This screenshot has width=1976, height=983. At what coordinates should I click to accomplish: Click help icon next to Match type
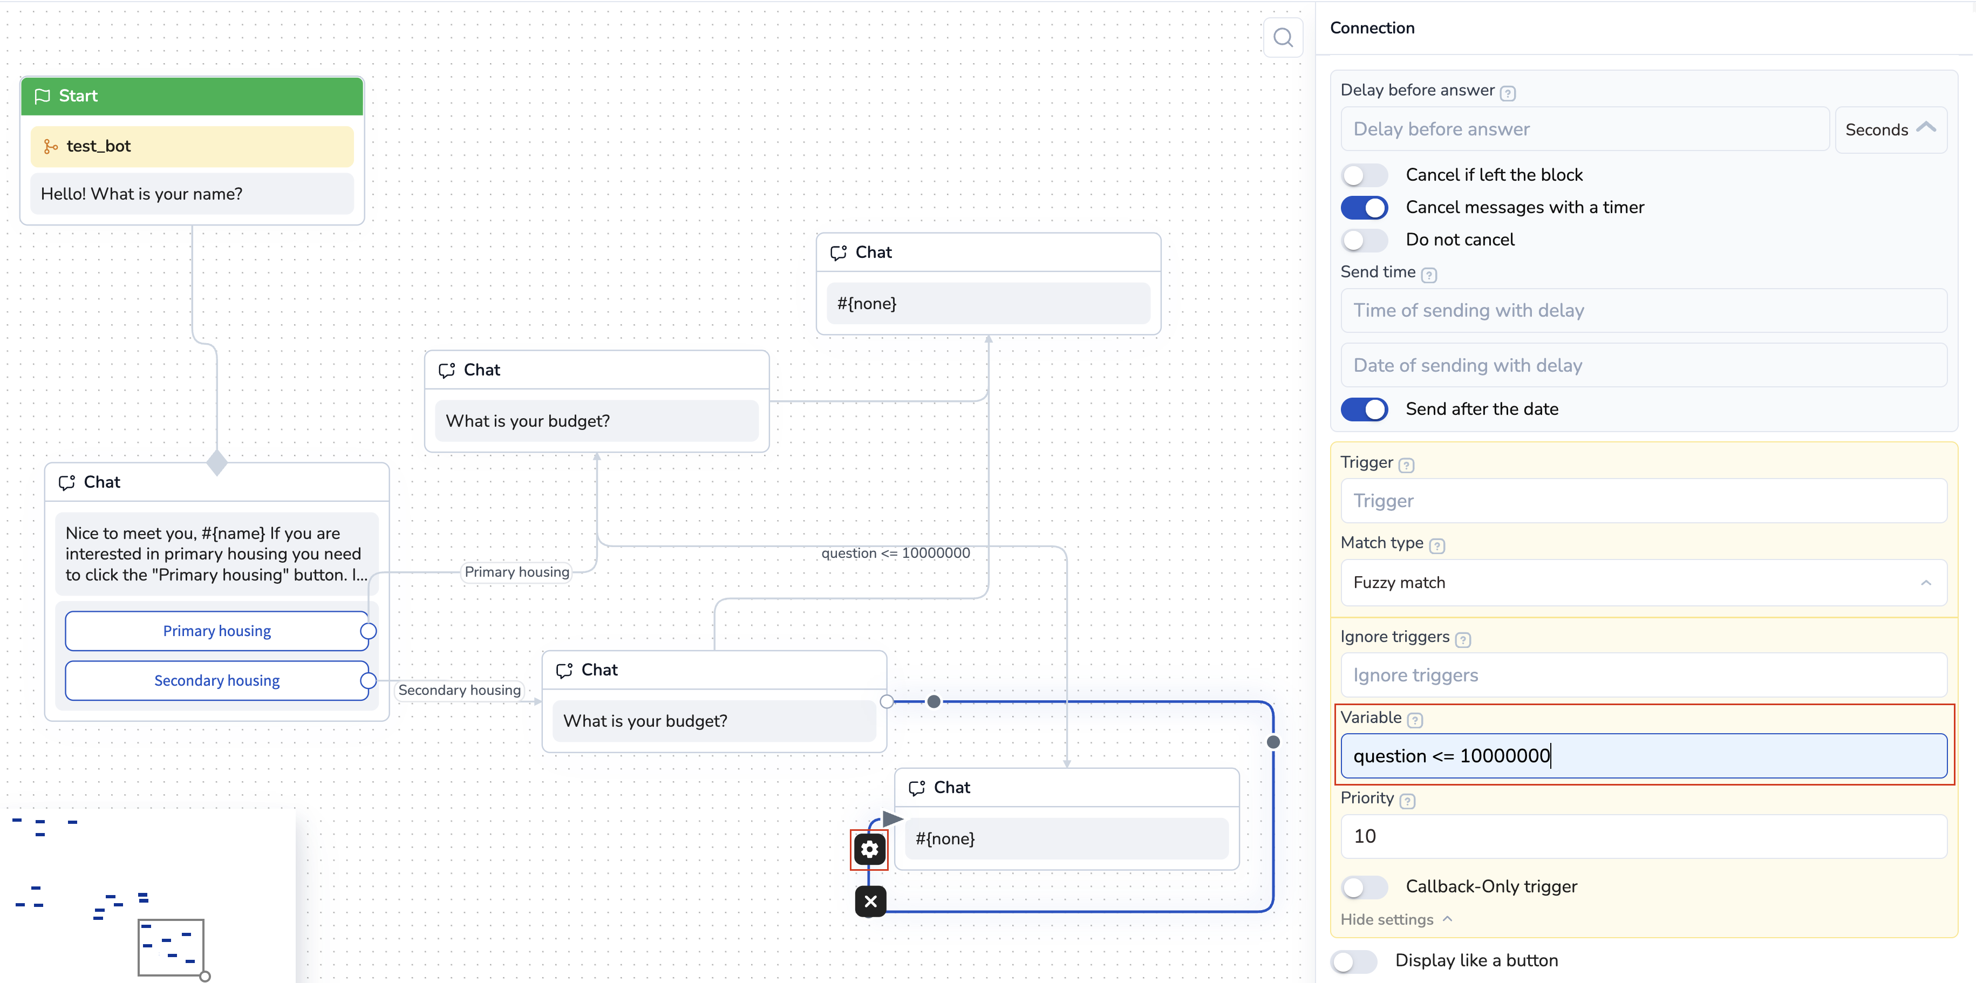pyautogui.click(x=1437, y=545)
